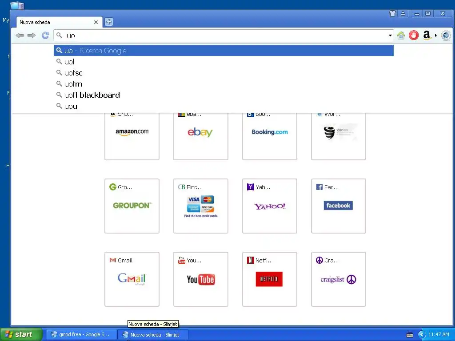The width and height of the screenshot is (455, 341).
Task: Open the desktop icon above the browser
Action: pos(17,5)
